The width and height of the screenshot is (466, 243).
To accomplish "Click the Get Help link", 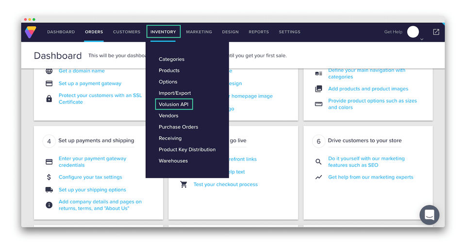I will [393, 32].
